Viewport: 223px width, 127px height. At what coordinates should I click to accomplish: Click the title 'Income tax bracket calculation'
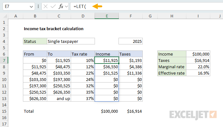[54, 29]
